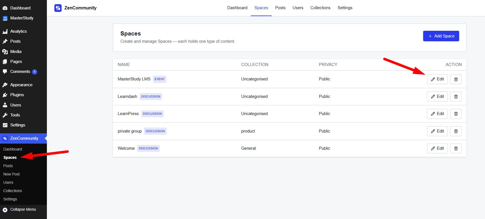This screenshot has width=485, height=219.
Task: Delete the MasterStudy LMS space via trash icon
Action: click(456, 79)
